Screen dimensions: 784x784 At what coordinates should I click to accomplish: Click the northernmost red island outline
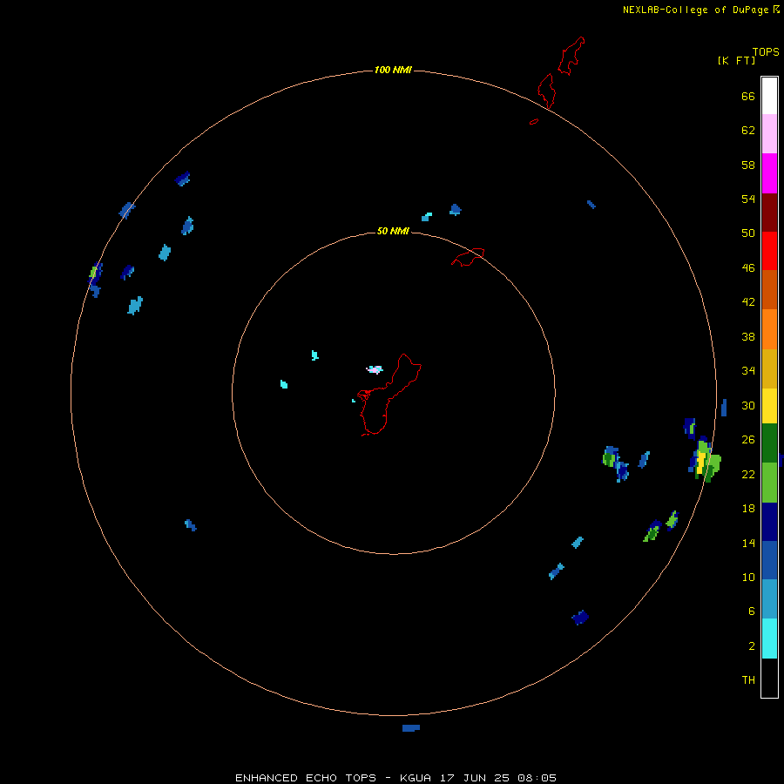571,56
